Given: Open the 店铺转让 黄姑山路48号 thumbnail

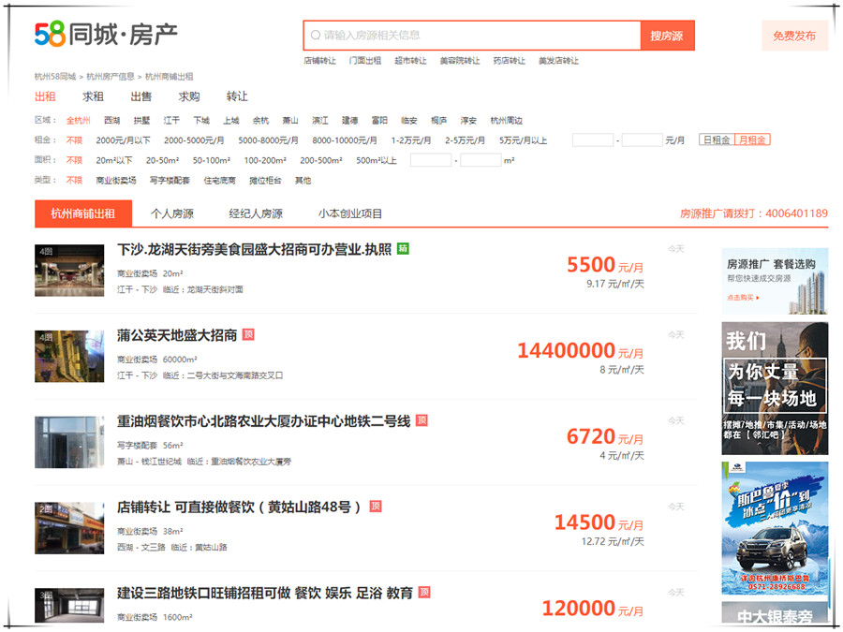Looking at the screenshot, I should click(69, 528).
